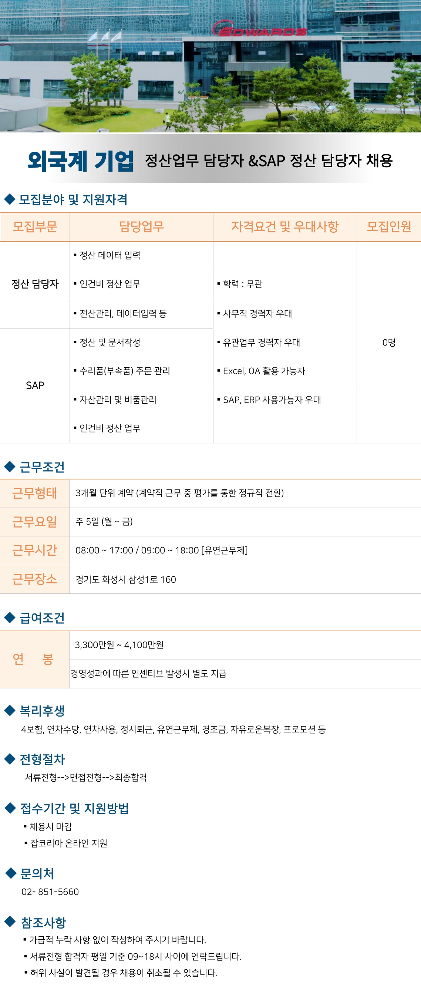Click the 근무장소 address 경기도 화성시 삼성1로 160

125,579
